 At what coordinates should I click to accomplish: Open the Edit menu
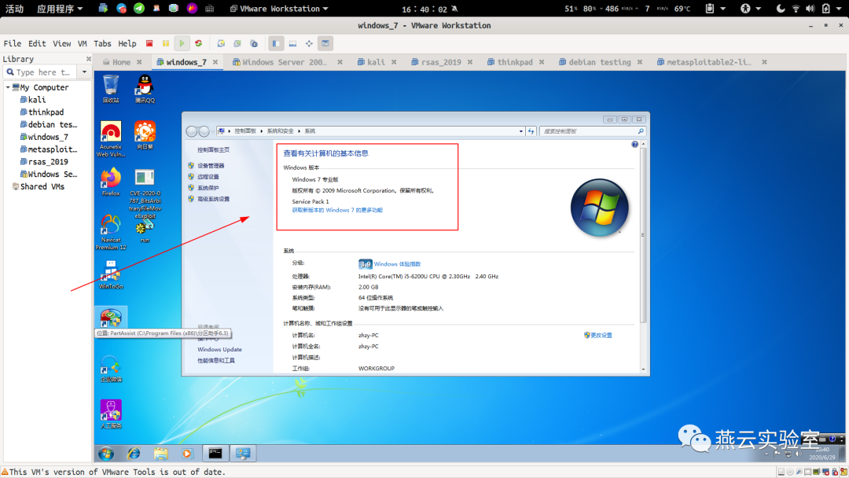(38, 43)
